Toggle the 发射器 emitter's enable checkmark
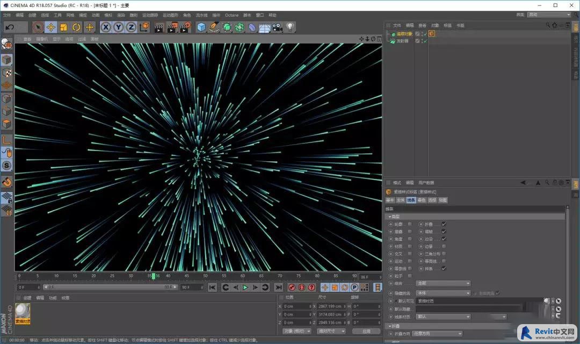The image size is (580, 344). [x=425, y=41]
